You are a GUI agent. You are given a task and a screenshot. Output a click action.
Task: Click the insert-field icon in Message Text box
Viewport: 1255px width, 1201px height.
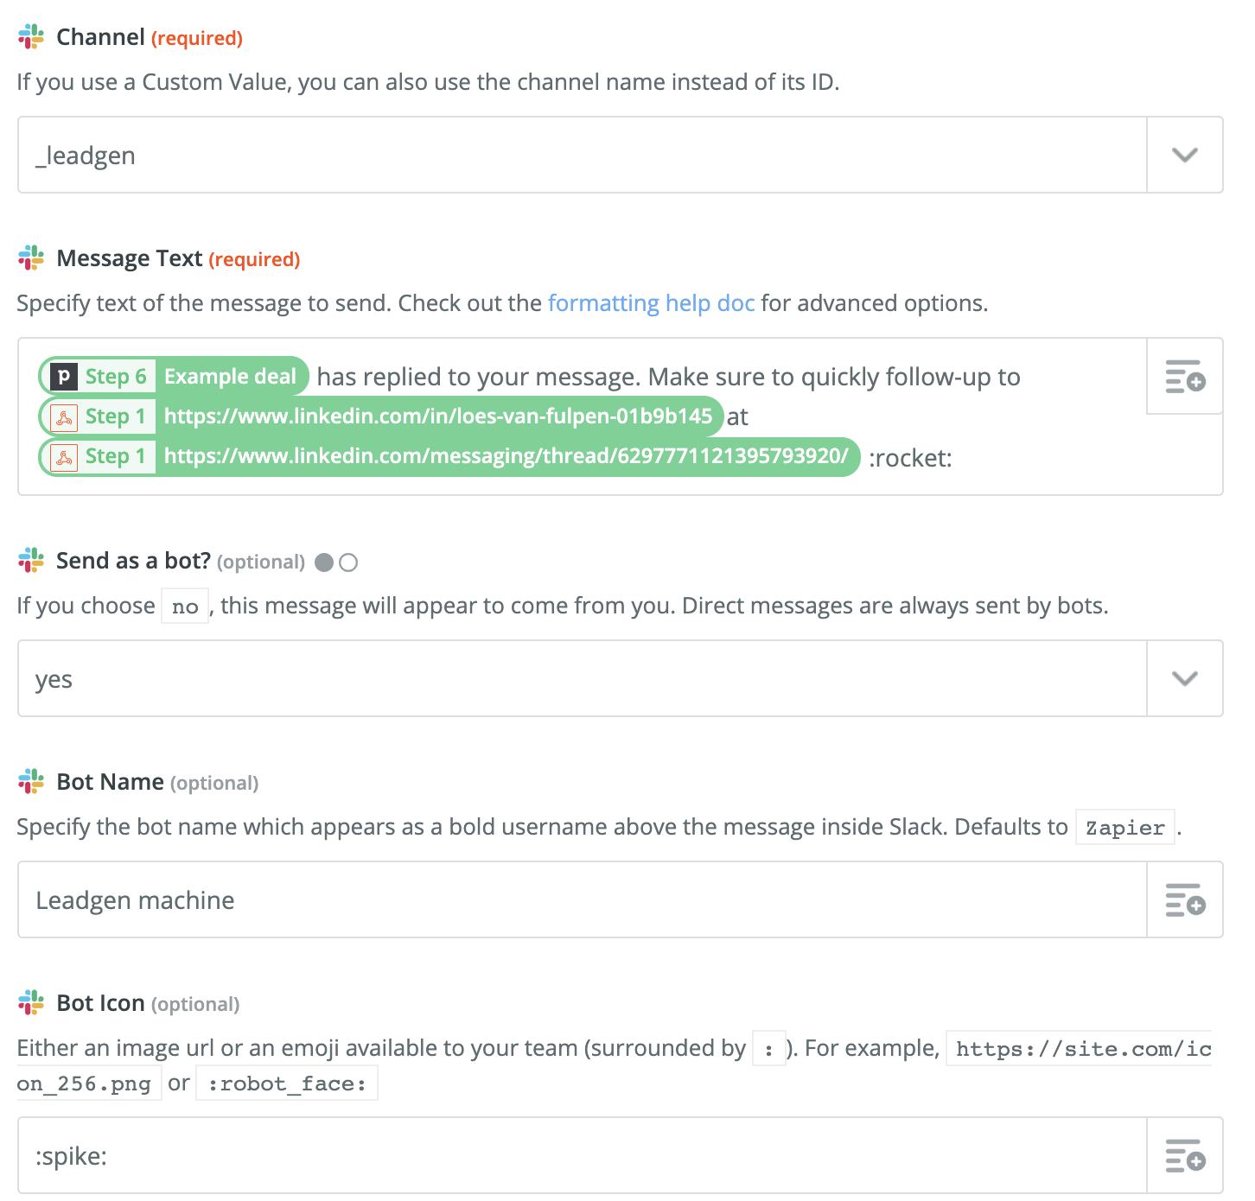pos(1185,377)
